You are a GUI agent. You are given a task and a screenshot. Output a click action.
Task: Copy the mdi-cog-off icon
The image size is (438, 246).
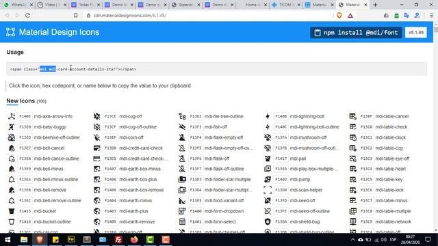pos(97,116)
